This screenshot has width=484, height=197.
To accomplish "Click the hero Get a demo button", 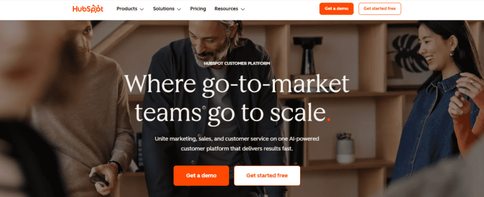I will (201, 175).
